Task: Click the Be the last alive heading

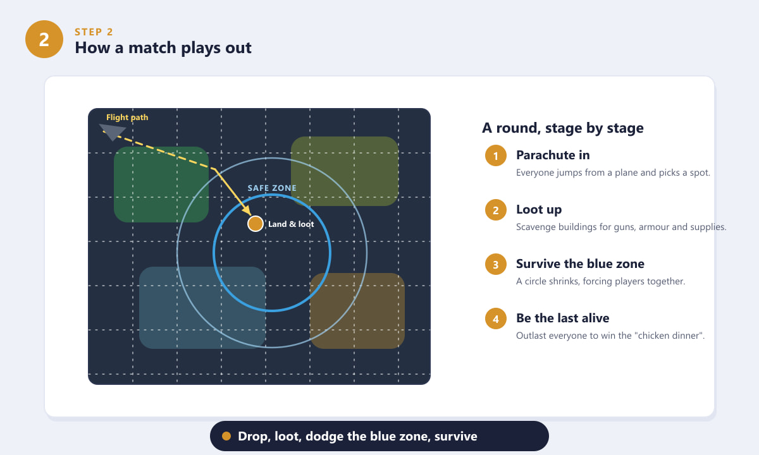Action: click(563, 318)
